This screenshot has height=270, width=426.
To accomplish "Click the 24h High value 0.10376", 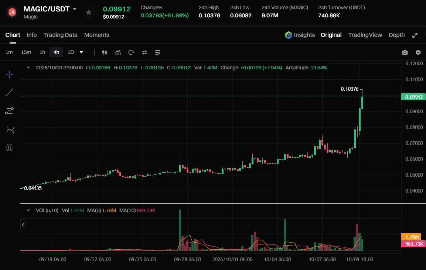I will (209, 15).
